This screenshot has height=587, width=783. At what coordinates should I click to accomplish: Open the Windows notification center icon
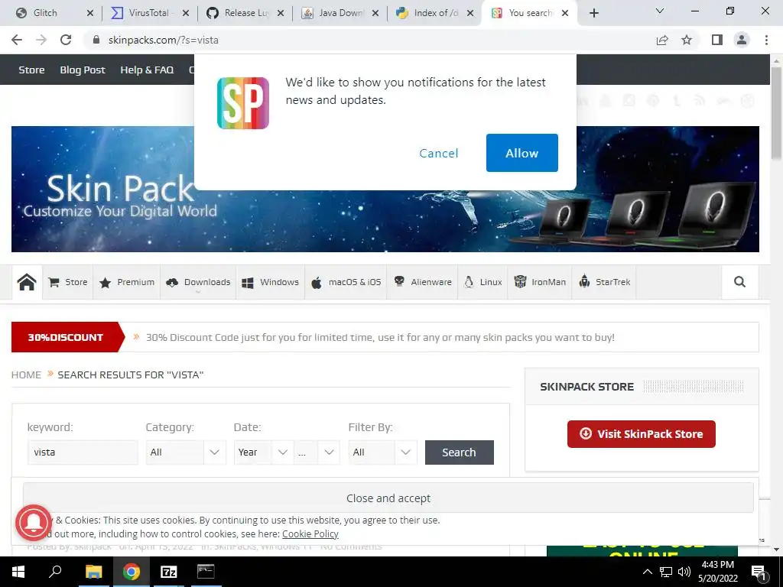tap(759, 572)
